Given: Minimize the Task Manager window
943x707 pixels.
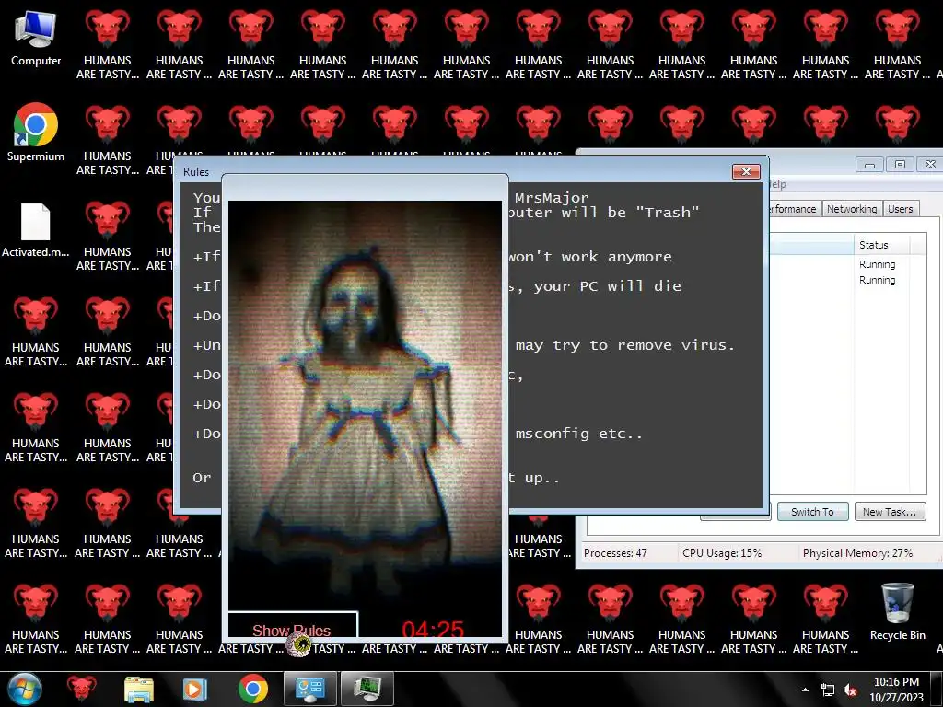Looking at the screenshot, I should click(869, 164).
